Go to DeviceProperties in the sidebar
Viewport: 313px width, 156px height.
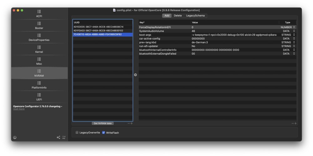pyautogui.click(x=39, y=37)
